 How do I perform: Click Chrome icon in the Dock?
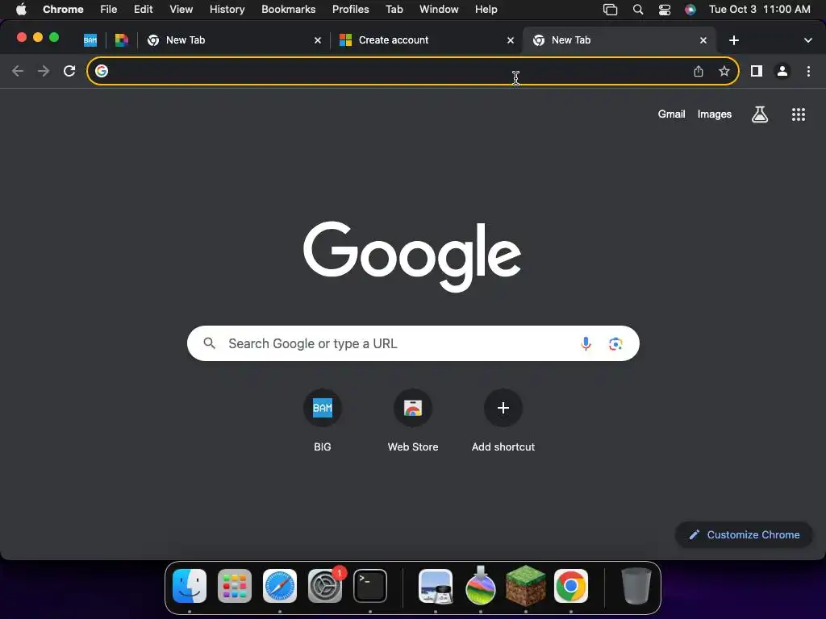click(x=571, y=586)
